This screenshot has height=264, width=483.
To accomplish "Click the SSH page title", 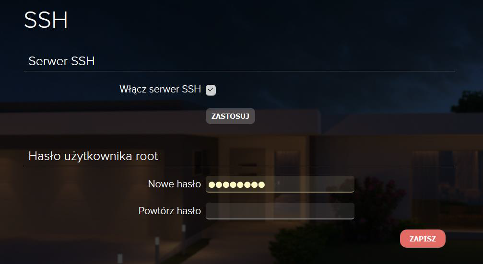I will 46,20.
